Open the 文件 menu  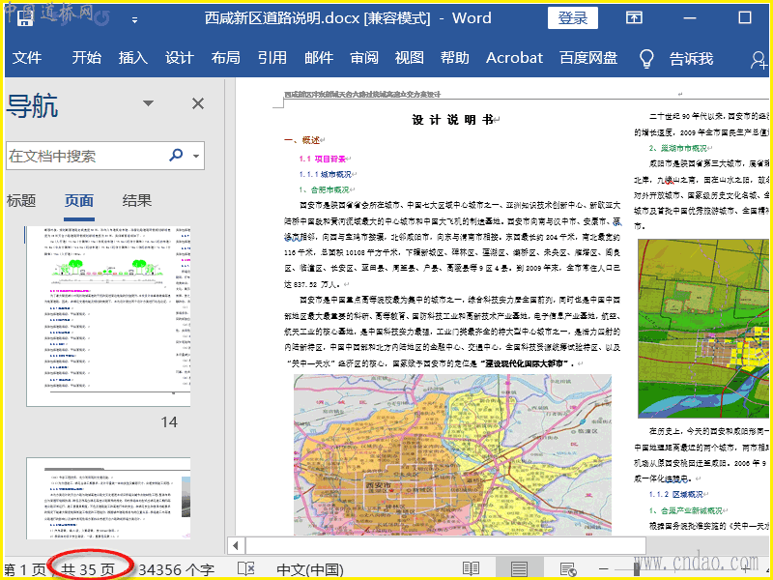coord(27,58)
